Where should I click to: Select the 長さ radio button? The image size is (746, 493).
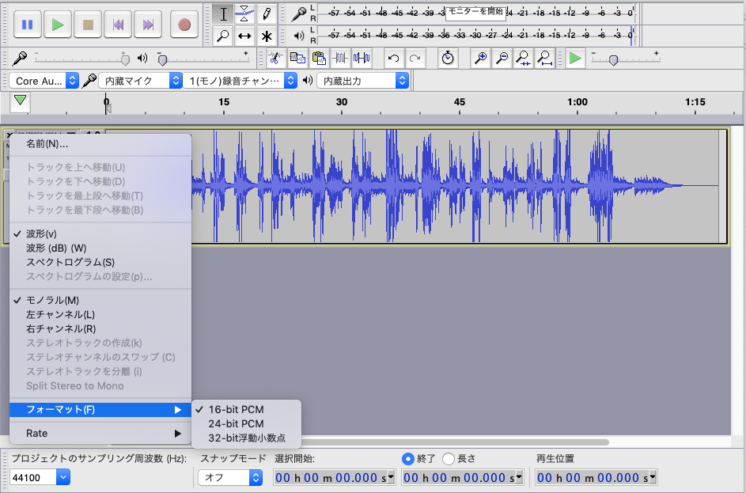(x=449, y=459)
